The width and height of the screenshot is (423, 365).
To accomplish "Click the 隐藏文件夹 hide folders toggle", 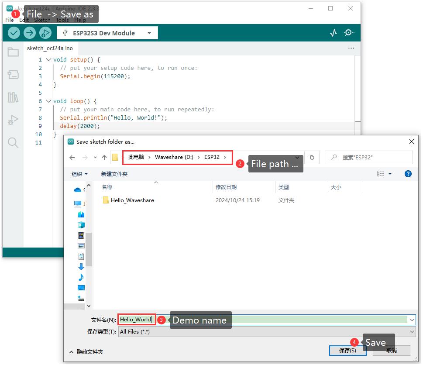I will [x=86, y=352].
